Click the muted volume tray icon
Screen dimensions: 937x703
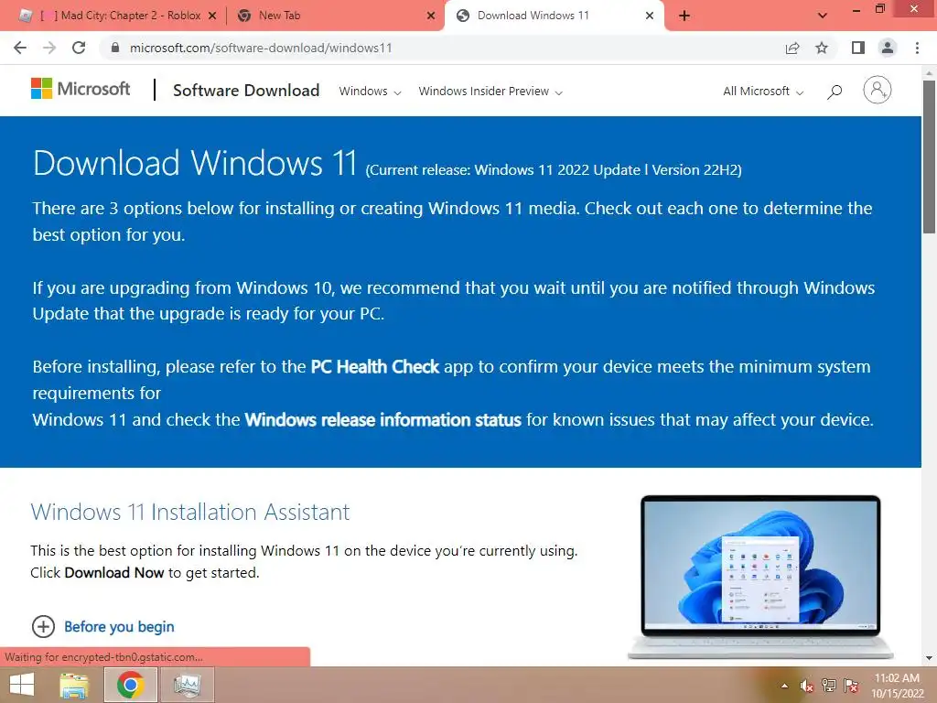pos(807,686)
